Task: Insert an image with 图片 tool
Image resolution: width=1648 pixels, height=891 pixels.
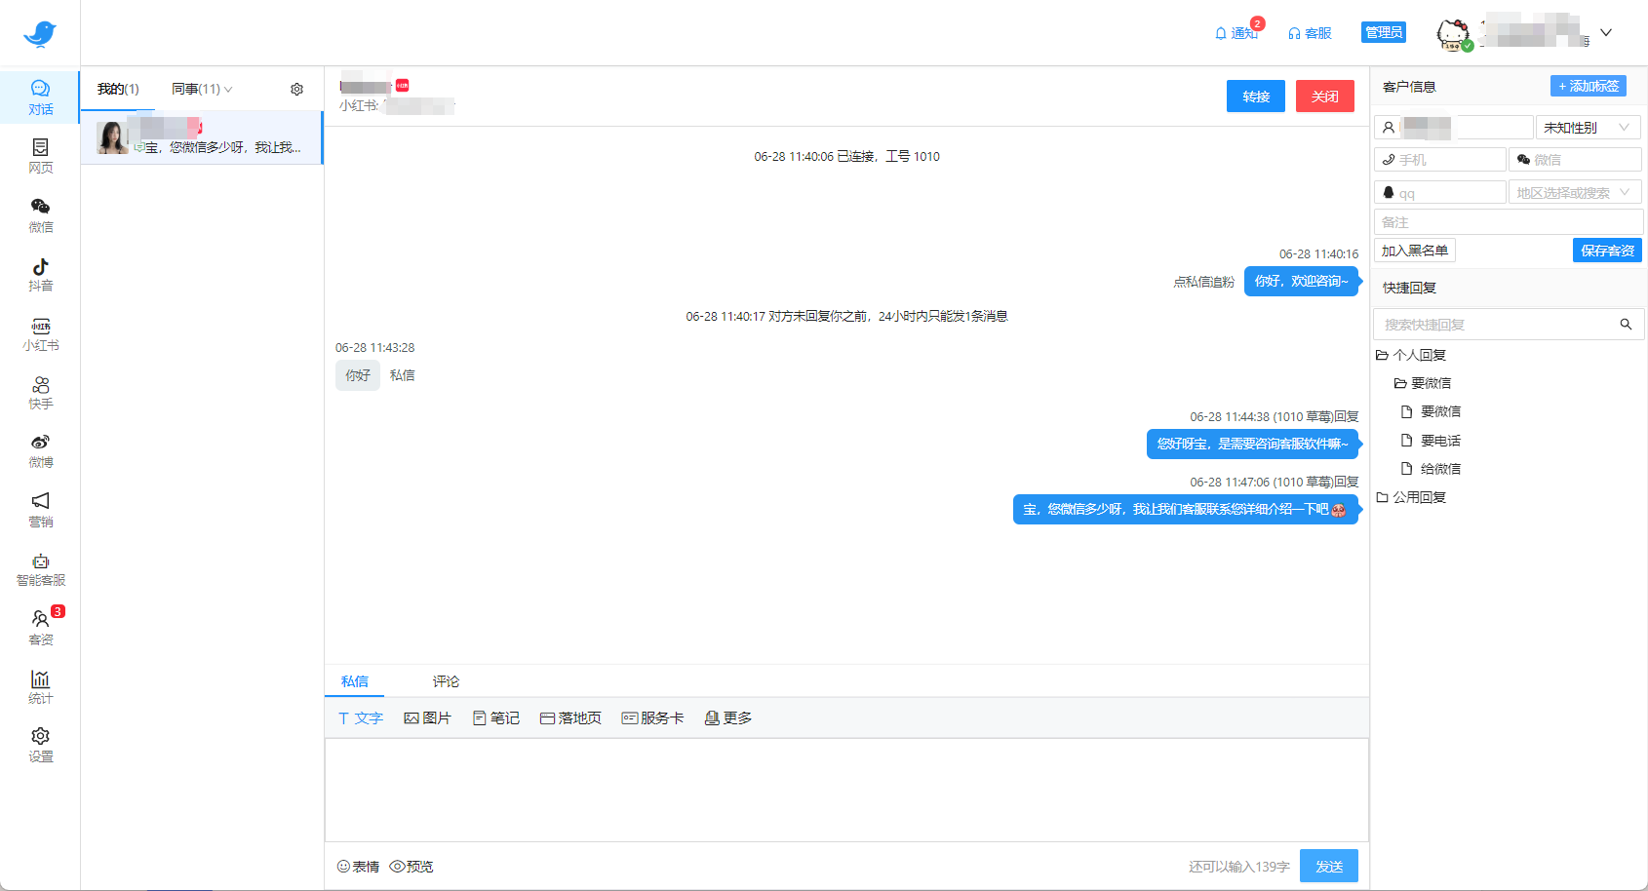Action: coord(426,717)
